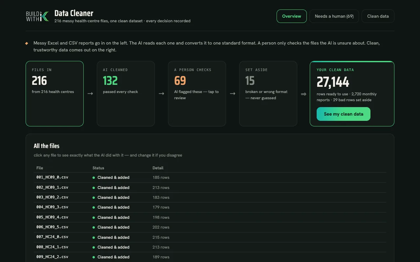The height and width of the screenshot is (262, 420).
Task: Open the Set Aside 15 card
Action: [268, 94]
